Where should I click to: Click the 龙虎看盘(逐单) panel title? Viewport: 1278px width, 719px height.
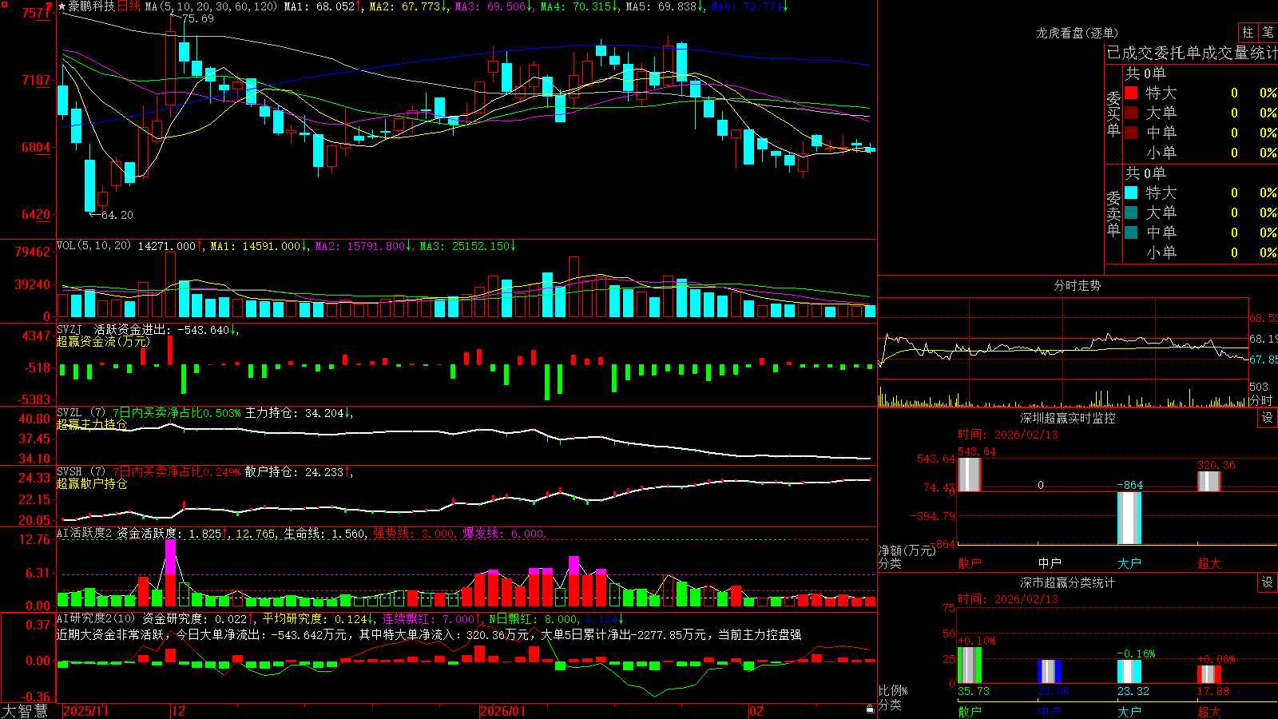point(1077,33)
